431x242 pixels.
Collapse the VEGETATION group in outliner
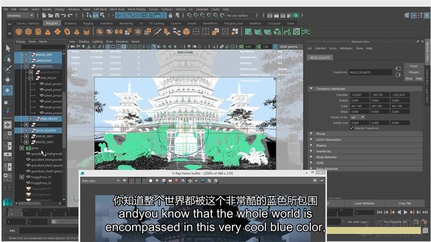[x=25, y=66]
